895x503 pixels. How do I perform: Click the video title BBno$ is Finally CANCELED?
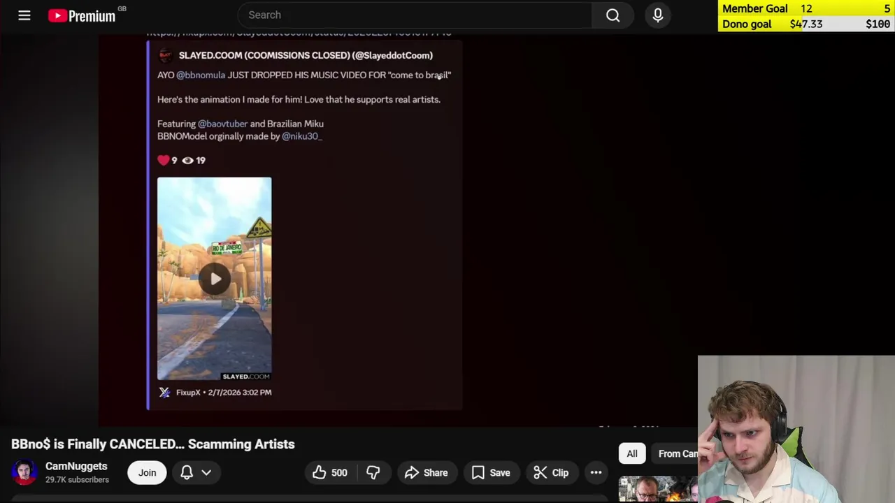[153, 444]
